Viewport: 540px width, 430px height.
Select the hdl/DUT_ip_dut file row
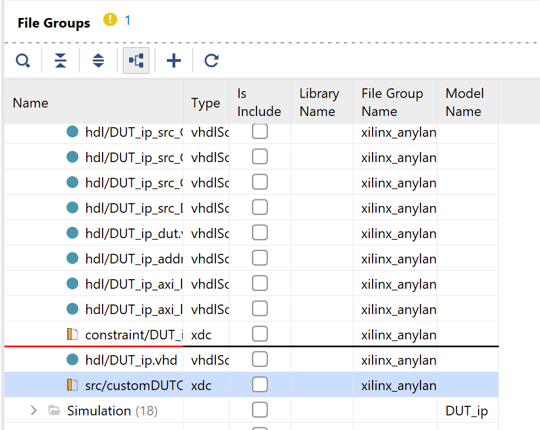[134, 233]
